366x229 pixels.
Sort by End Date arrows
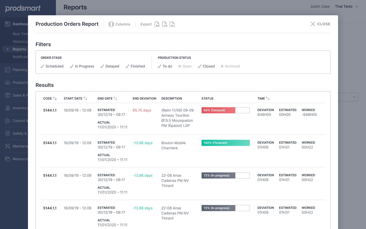[115, 98]
